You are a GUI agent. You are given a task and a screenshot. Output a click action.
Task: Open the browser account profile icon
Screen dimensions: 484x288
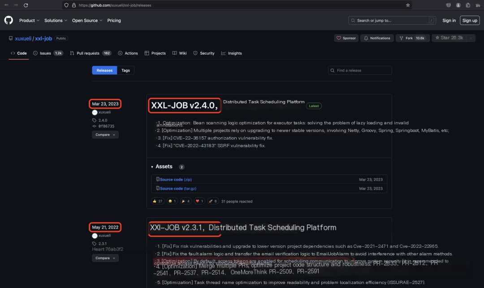coord(458,5)
